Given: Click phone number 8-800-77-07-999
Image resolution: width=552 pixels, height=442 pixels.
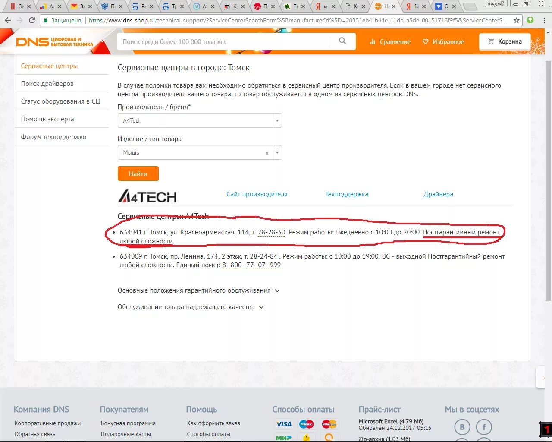Looking at the screenshot, I should (x=251, y=265).
